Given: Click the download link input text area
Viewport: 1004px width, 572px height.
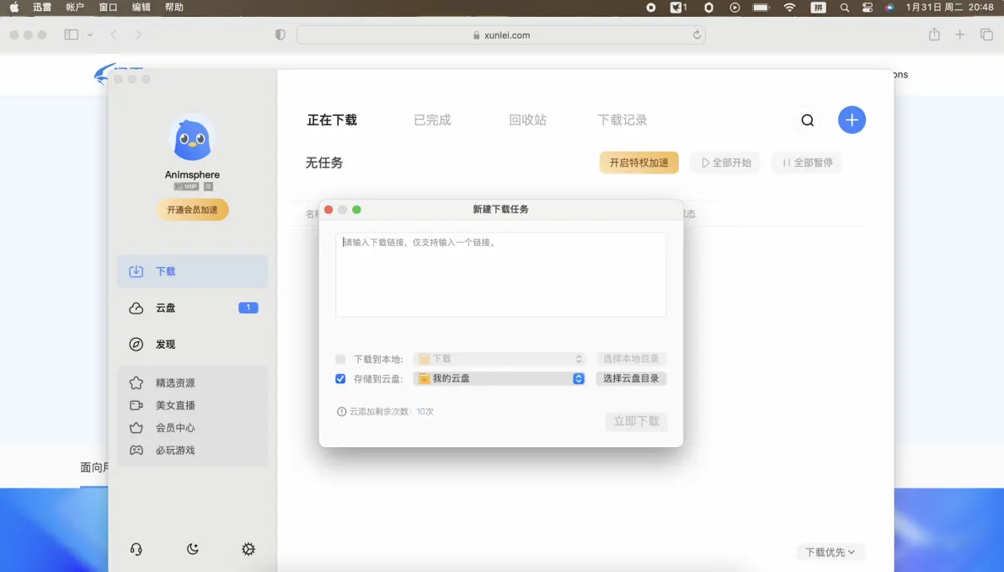Looking at the screenshot, I should pyautogui.click(x=500, y=275).
